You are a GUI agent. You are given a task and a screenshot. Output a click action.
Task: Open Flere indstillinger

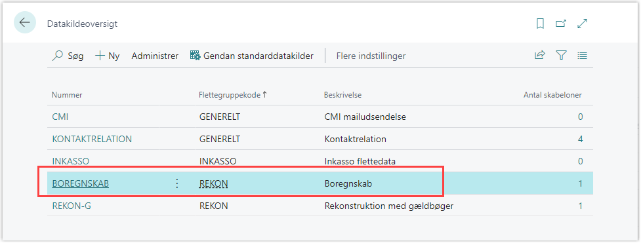pyautogui.click(x=371, y=56)
